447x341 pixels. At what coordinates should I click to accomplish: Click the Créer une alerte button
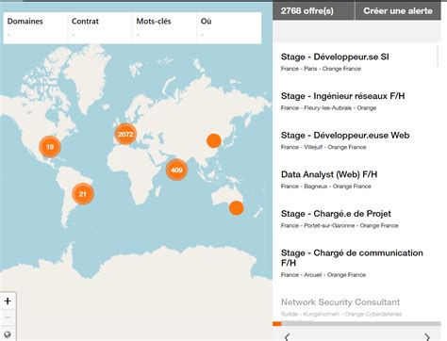398,10
